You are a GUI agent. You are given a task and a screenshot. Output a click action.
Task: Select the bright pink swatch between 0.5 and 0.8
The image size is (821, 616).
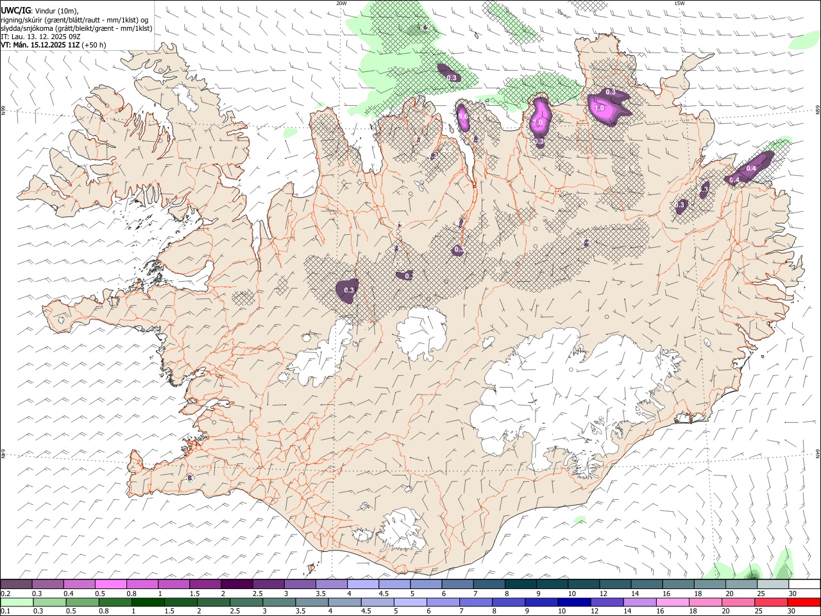pyautogui.click(x=111, y=584)
